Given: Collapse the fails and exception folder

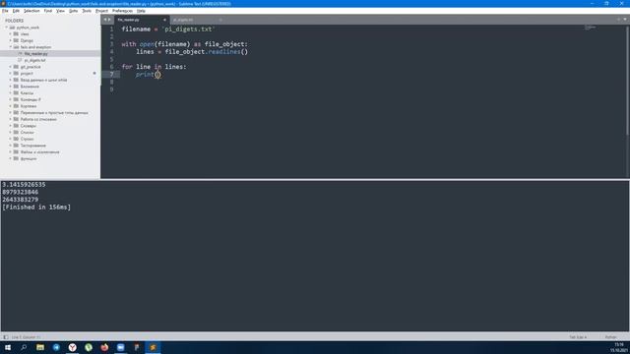Looking at the screenshot, I should 11,47.
